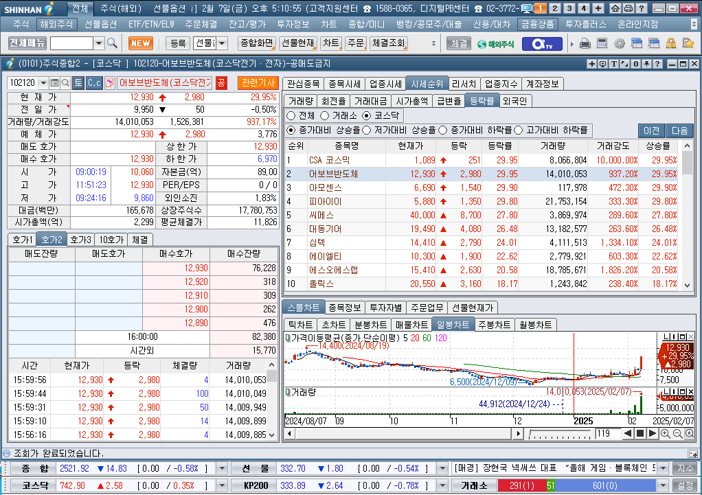Click the orange 관련기사 button

(x=258, y=83)
